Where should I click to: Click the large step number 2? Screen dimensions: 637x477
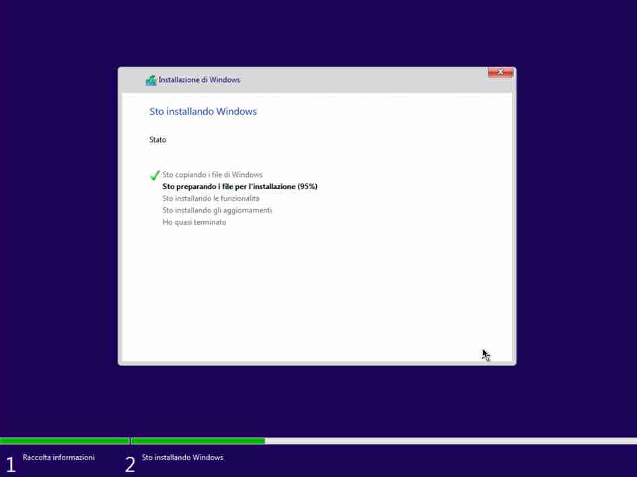(x=130, y=464)
